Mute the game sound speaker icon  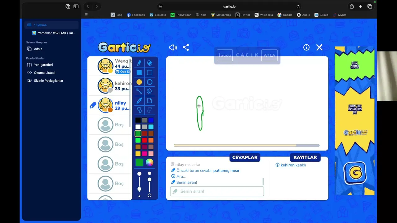(173, 47)
